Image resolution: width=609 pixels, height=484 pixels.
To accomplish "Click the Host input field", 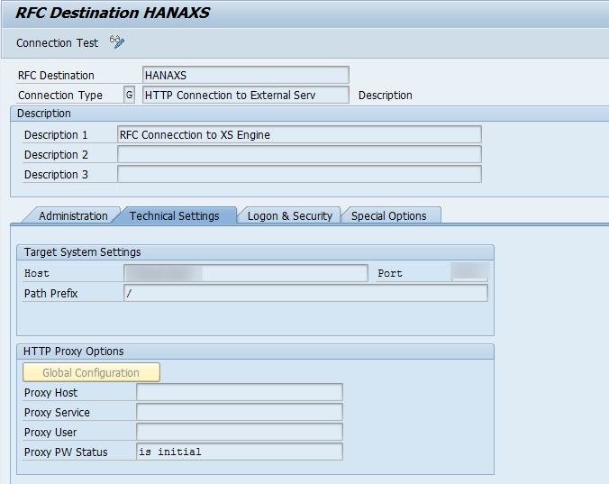I will click(x=245, y=273).
